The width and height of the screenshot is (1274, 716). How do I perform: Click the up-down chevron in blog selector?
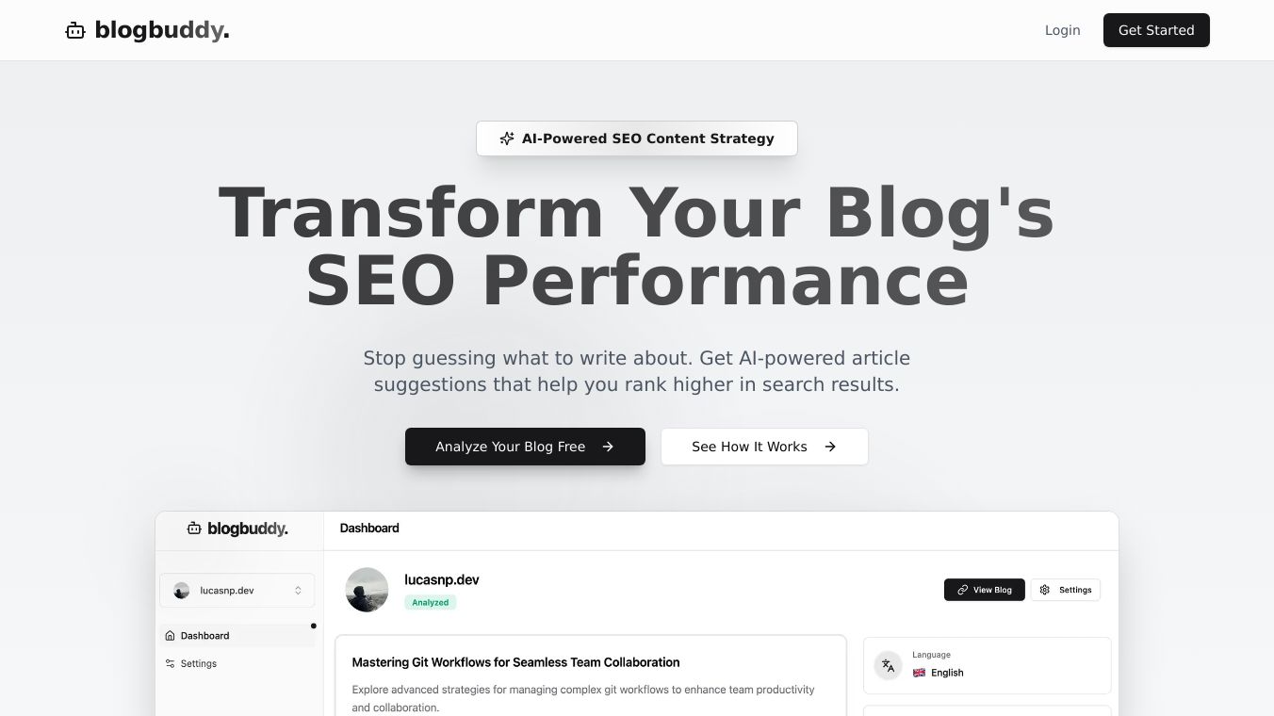298,591
